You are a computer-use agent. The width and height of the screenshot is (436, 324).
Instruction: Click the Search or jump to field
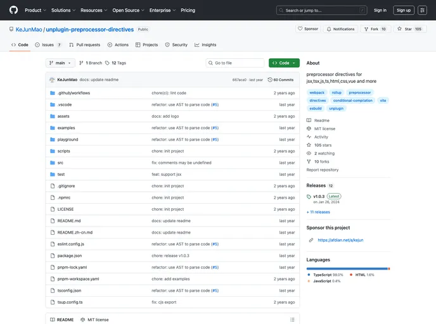[x=321, y=10]
